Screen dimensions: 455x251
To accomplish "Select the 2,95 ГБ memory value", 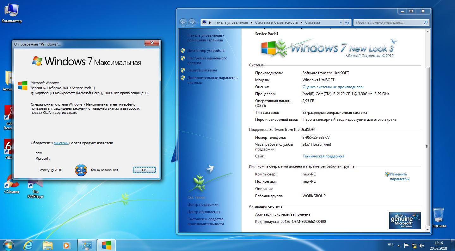I will coord(308,101).
